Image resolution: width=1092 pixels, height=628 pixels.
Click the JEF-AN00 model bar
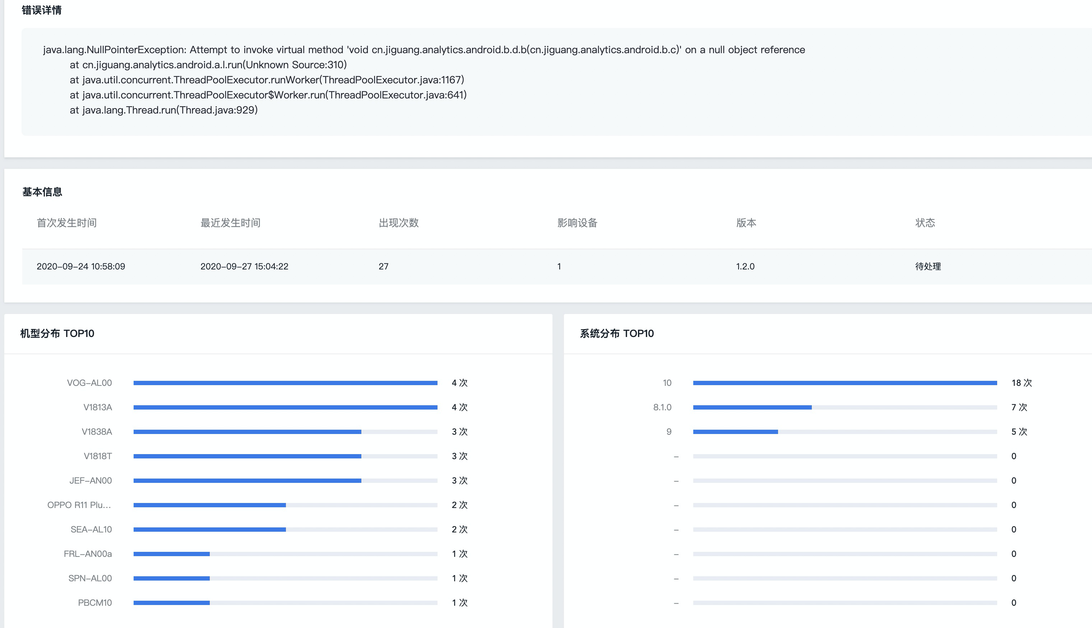(285, 480)
